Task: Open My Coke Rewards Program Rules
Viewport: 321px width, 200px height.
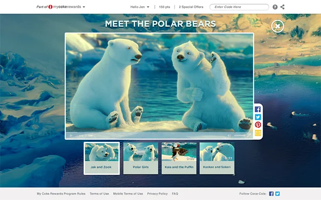Action: coord(61,194)
